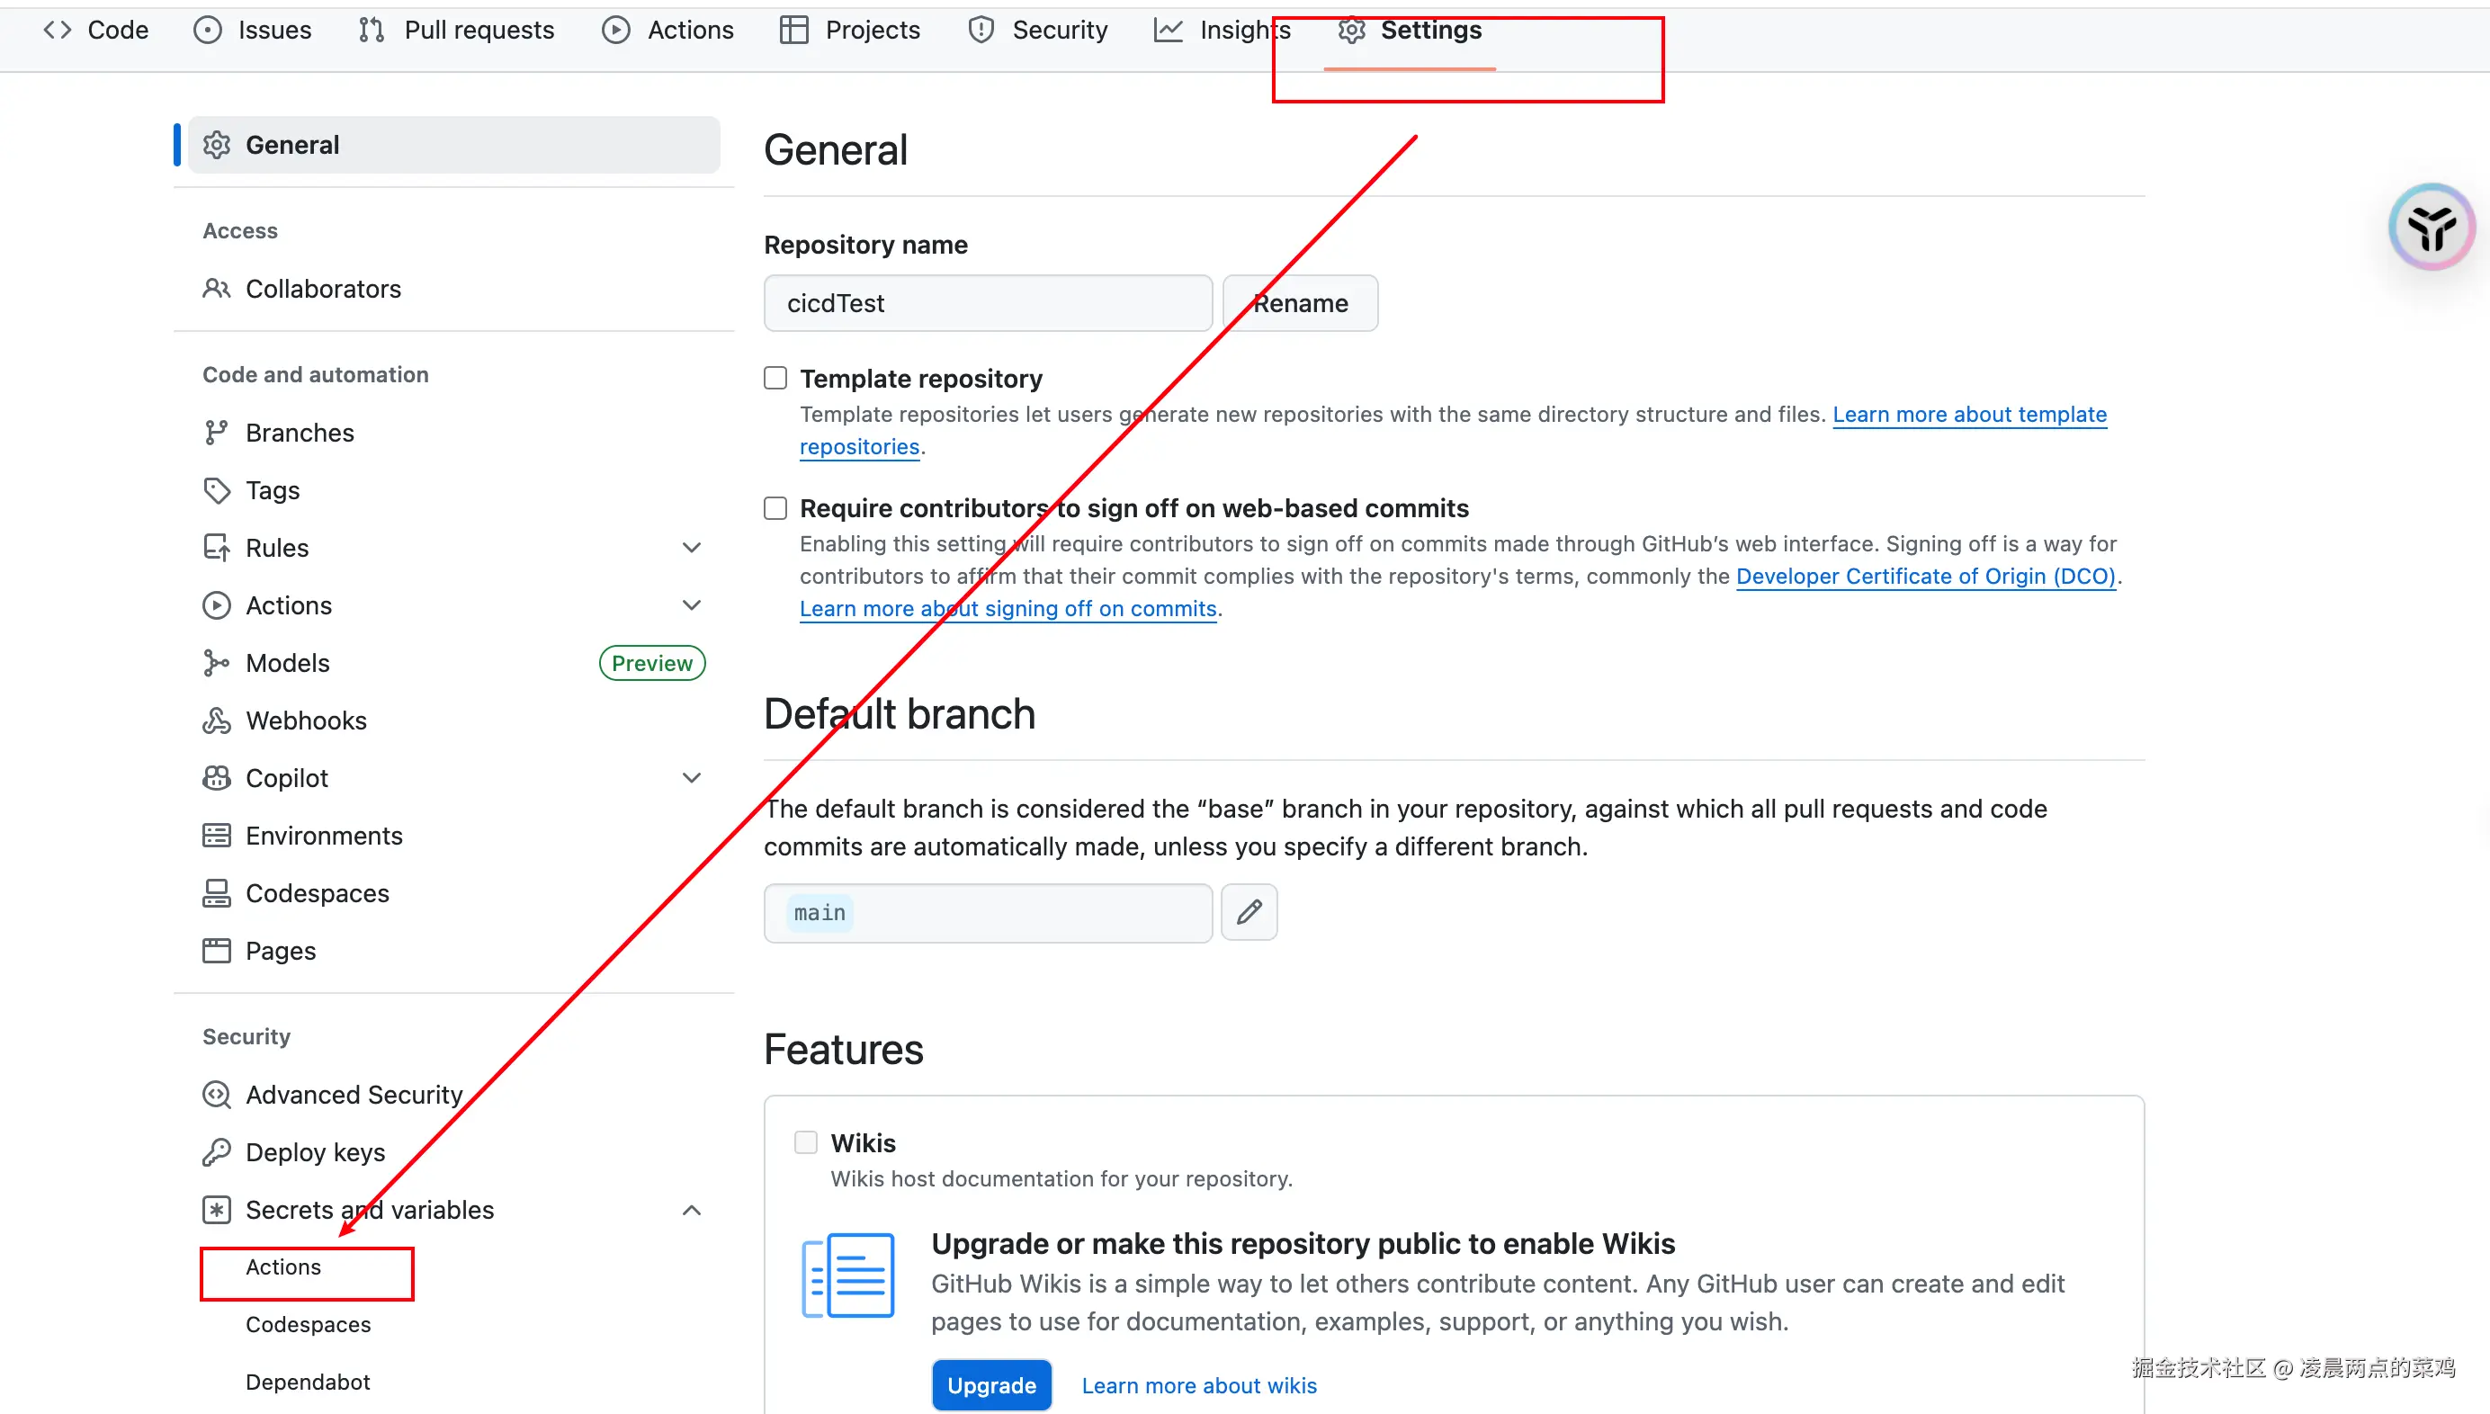This screenshot has height=1414, width=2490.
Task: Select Branches in the sidebar
Action: pyautogui.click(x=454, y=432)
